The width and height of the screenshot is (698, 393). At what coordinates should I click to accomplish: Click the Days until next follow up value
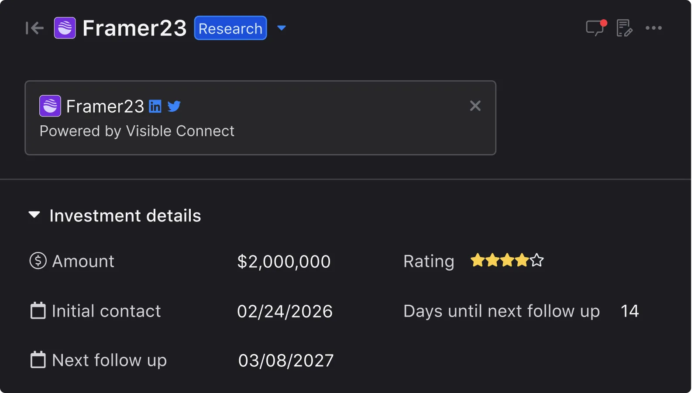629,311
